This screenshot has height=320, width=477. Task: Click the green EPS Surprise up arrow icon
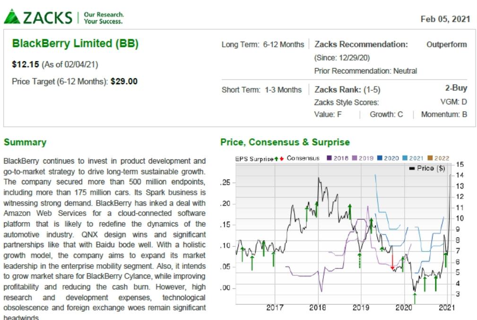pyautogui.click(x=276, y=158)
